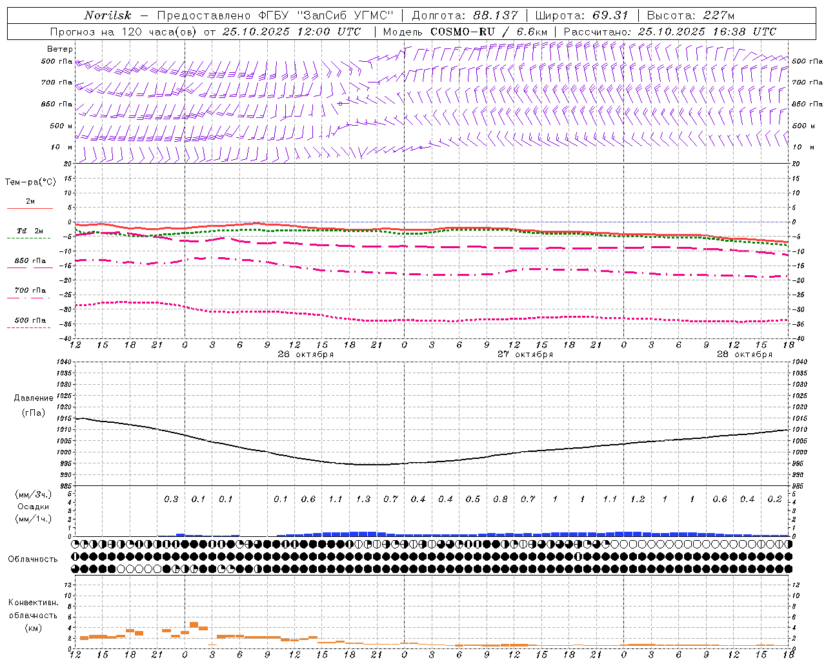This screenshot has width=826, height=660.
Task: Click the 0.2 precipitation value
Action: 774,499
